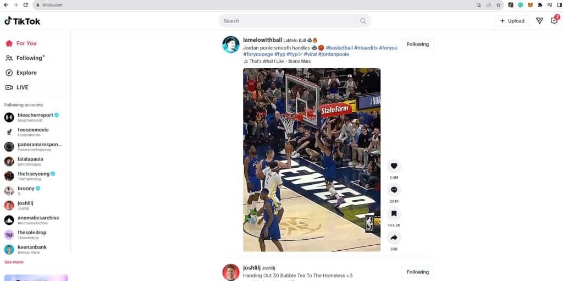Go to the Explore page

pos(26,73)
